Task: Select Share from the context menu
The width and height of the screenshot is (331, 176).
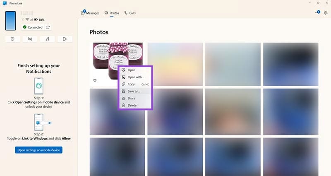Action: click(x=132, y=98)
